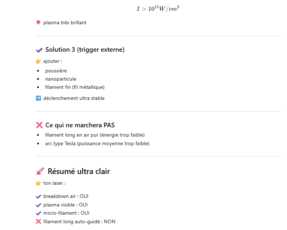This screenshot has height=230, width=287.
Task: Click the "poussière" bullet item
Action: (56, 71)
